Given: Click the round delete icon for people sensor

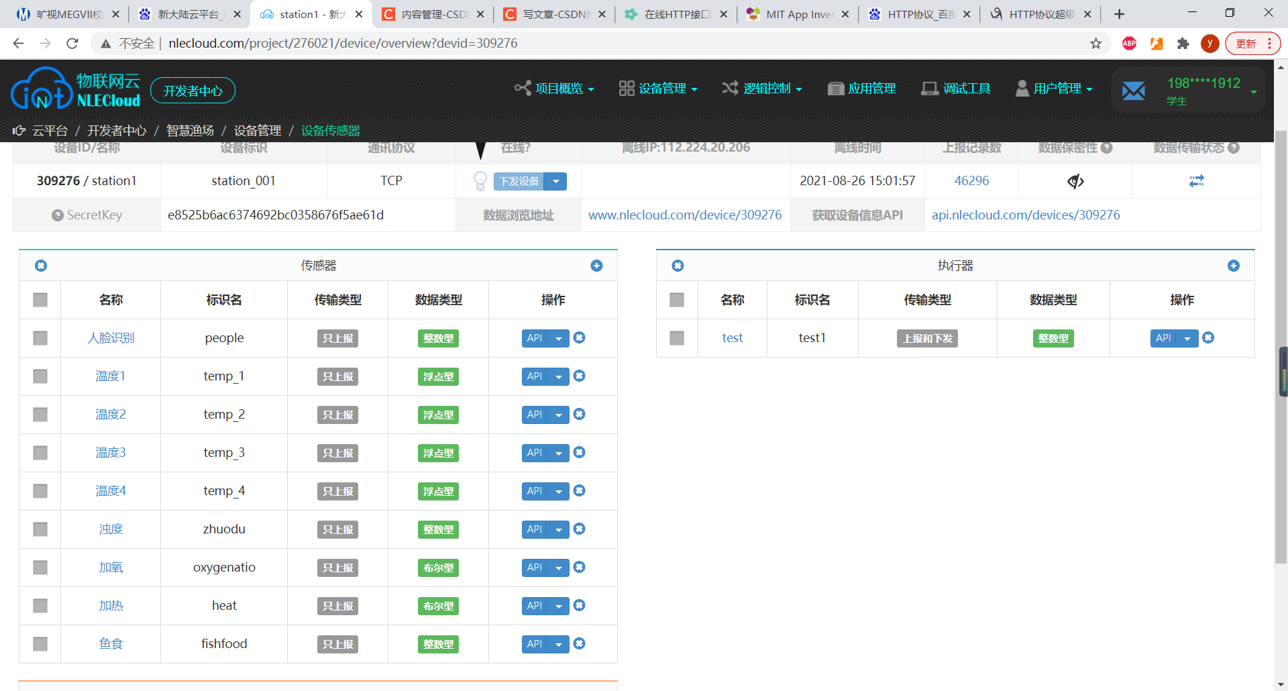Looking at the screenshot, I should [580, 337].
